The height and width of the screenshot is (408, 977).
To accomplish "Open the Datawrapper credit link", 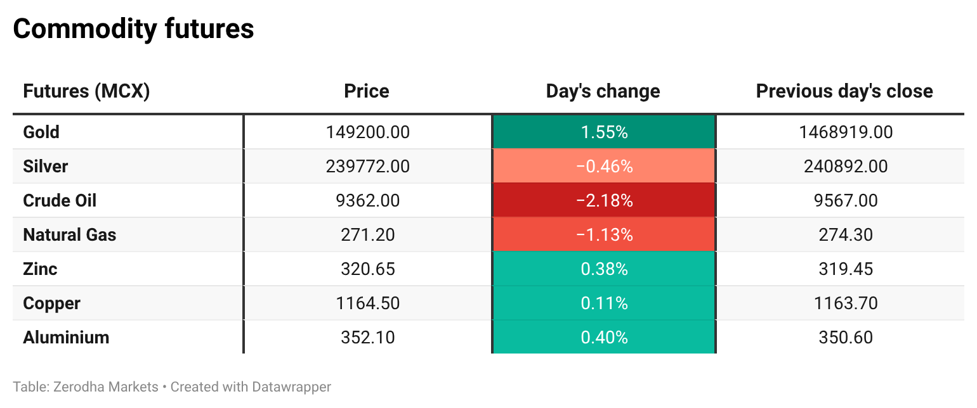I will coord(291,386).
